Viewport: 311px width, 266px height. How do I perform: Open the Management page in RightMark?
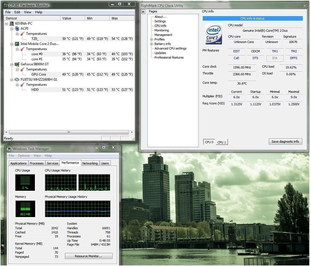click(163, 35)
